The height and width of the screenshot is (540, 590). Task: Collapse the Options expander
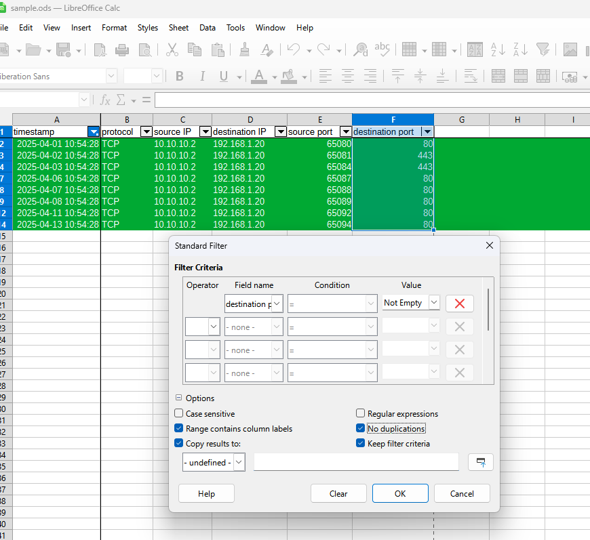click(179, 398)
